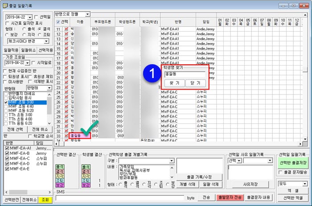Select the 결석 radio option at top left

[40, 29]
